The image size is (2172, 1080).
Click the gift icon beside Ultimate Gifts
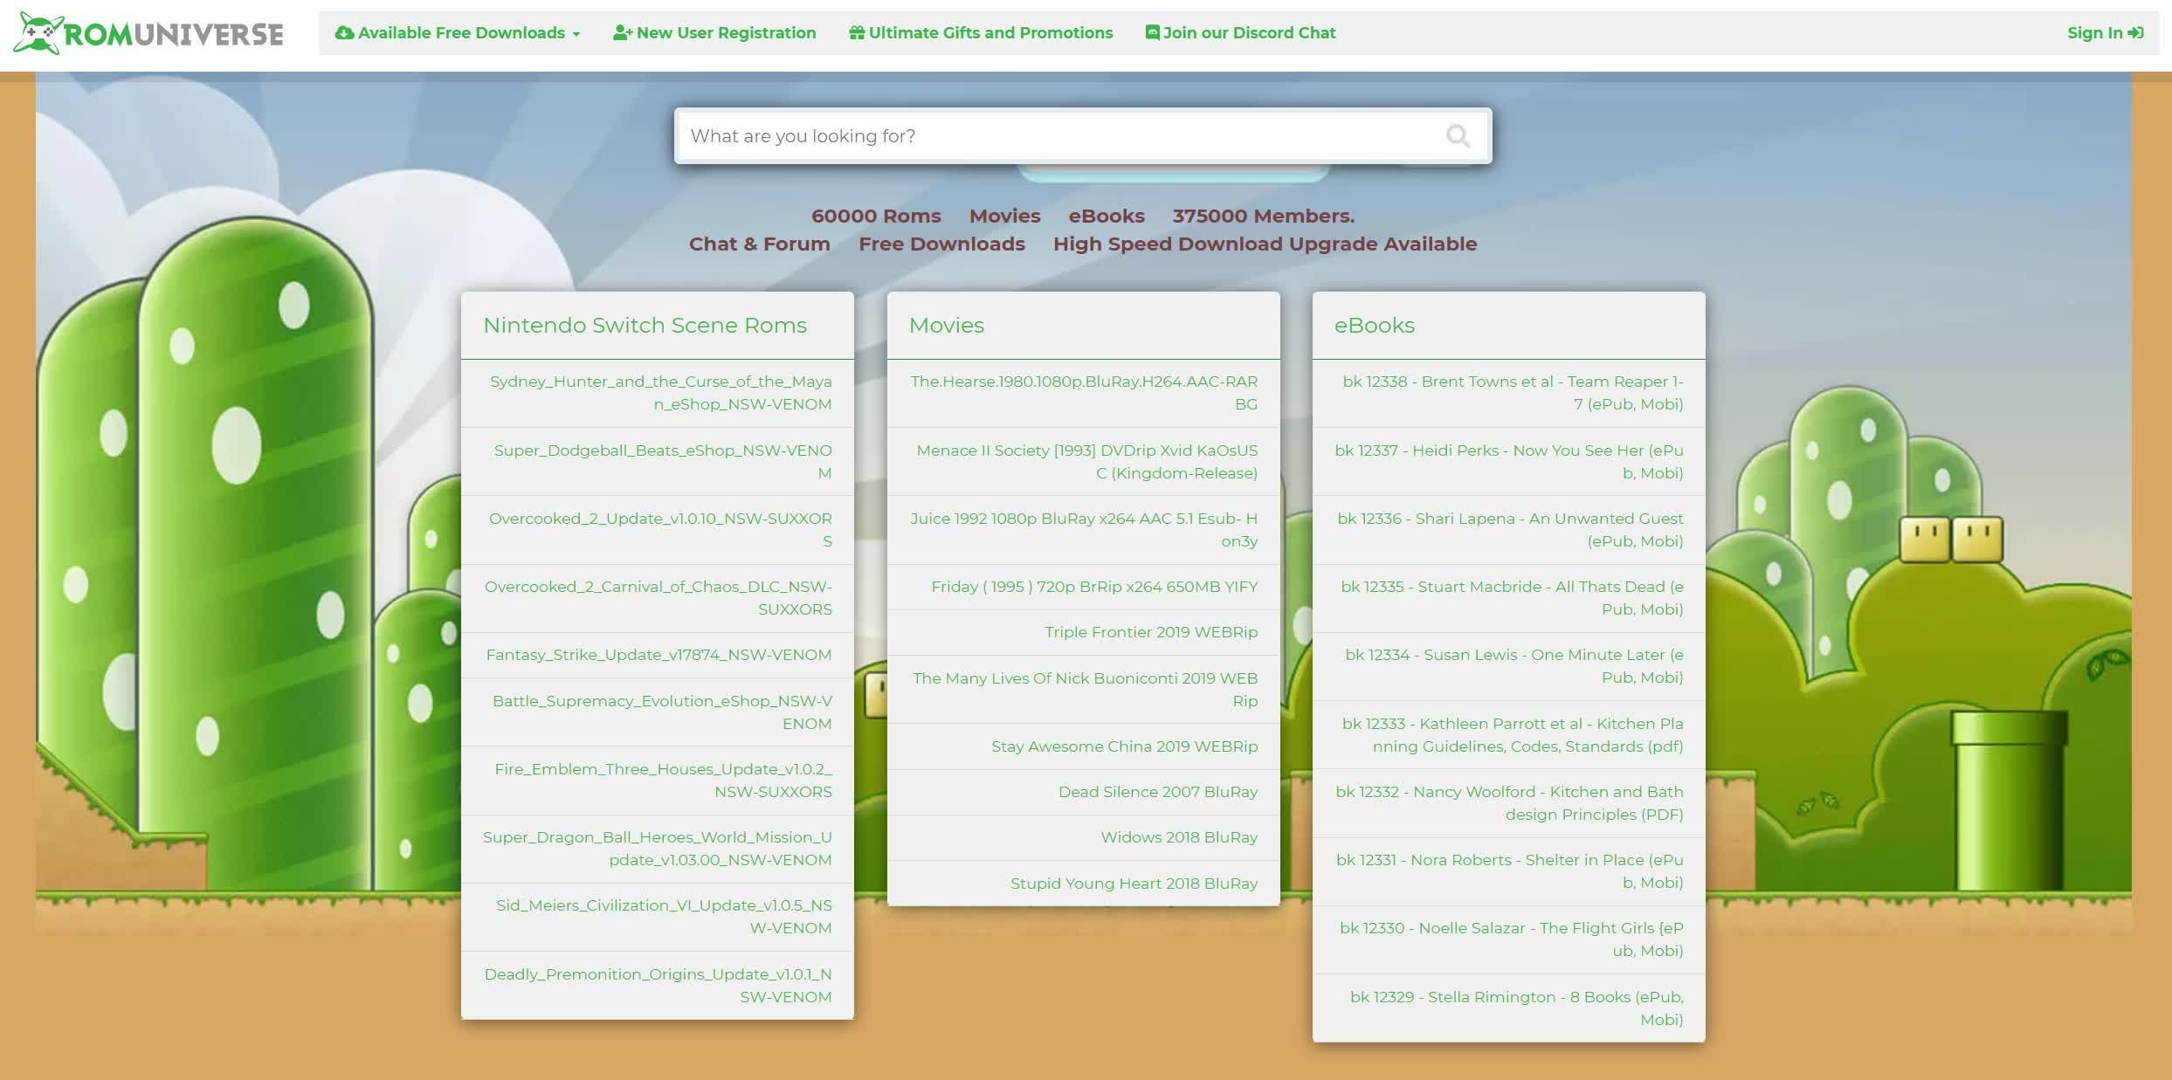point(857,32)
